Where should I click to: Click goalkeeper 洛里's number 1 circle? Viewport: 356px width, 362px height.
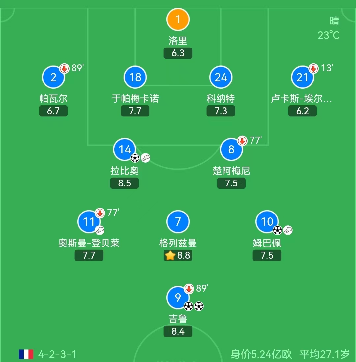[178, 19]
